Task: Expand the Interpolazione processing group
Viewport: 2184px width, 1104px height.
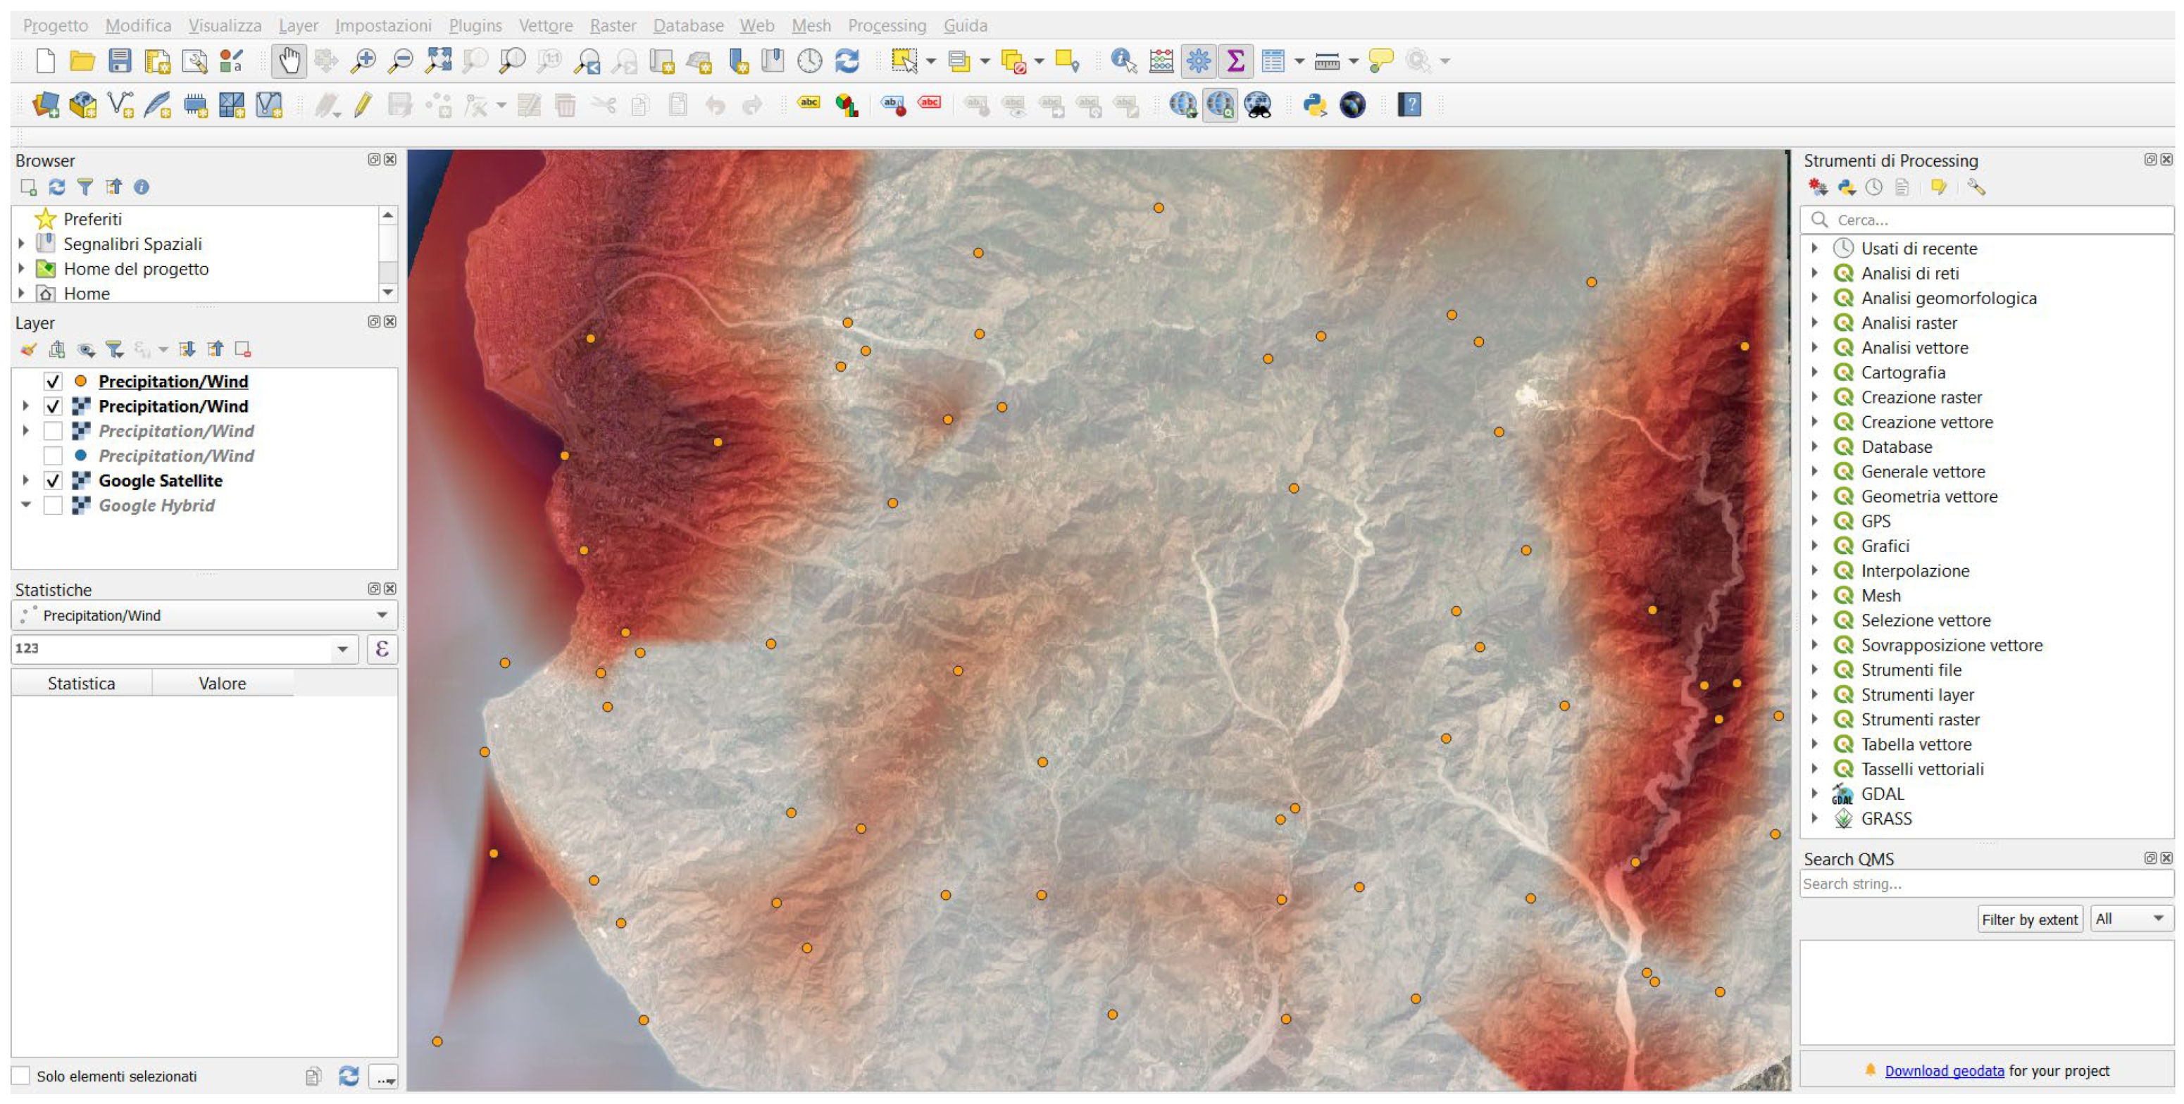Action: tap(1815, 570)
